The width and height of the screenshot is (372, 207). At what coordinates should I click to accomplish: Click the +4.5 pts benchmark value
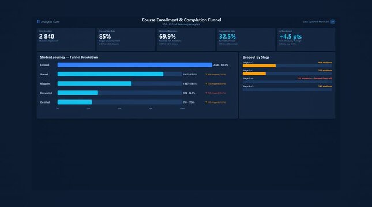290,36
